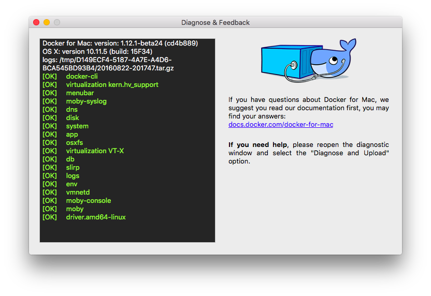This screenshot has height=296, width=431.
Task: Select the dns diagnostic line
Action: [x=71, y=110]
